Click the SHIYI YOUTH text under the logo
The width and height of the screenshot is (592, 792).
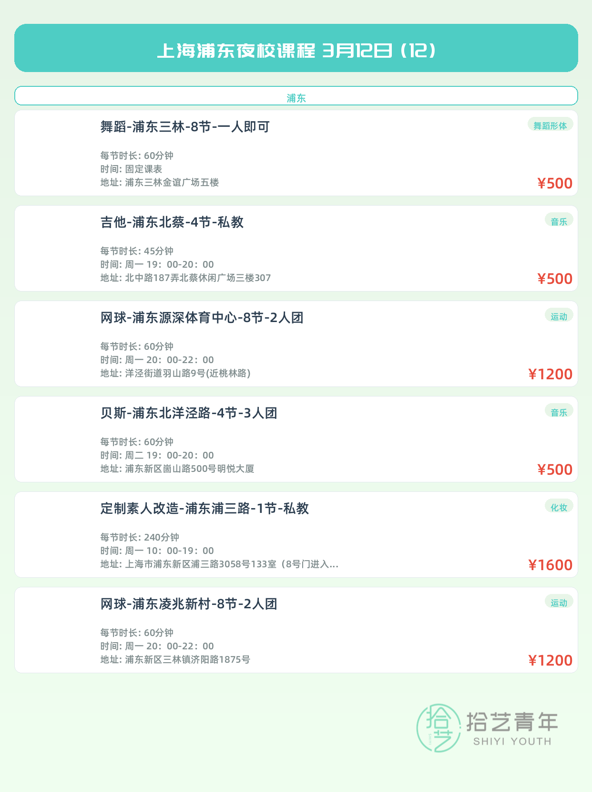[x=512, y=741]
